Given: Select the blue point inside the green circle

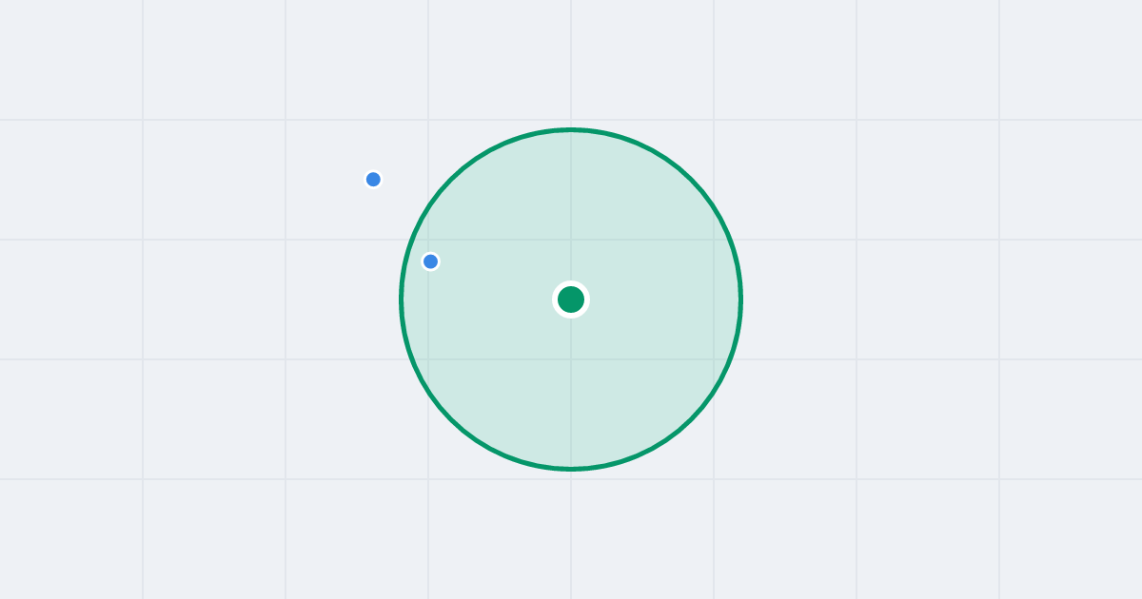Looking at the screenshot, I should [430, 261].
